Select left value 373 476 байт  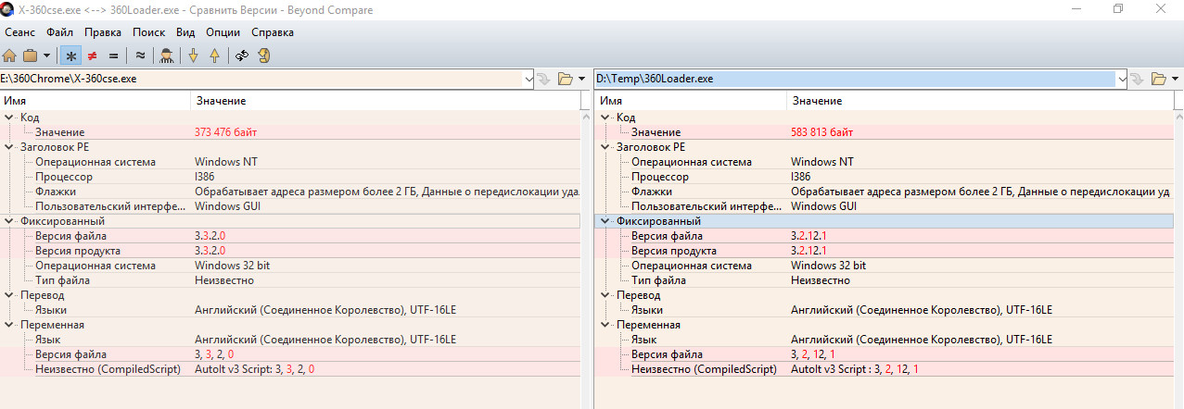[x=225, y=132]
